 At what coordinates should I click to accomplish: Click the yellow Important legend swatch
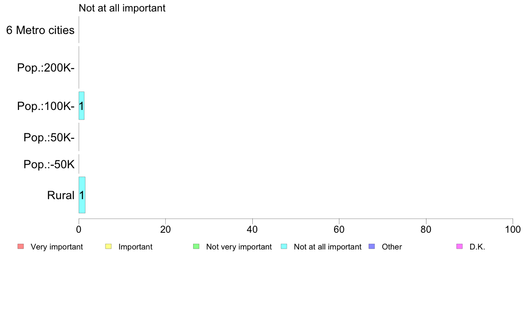pos(108,247)
